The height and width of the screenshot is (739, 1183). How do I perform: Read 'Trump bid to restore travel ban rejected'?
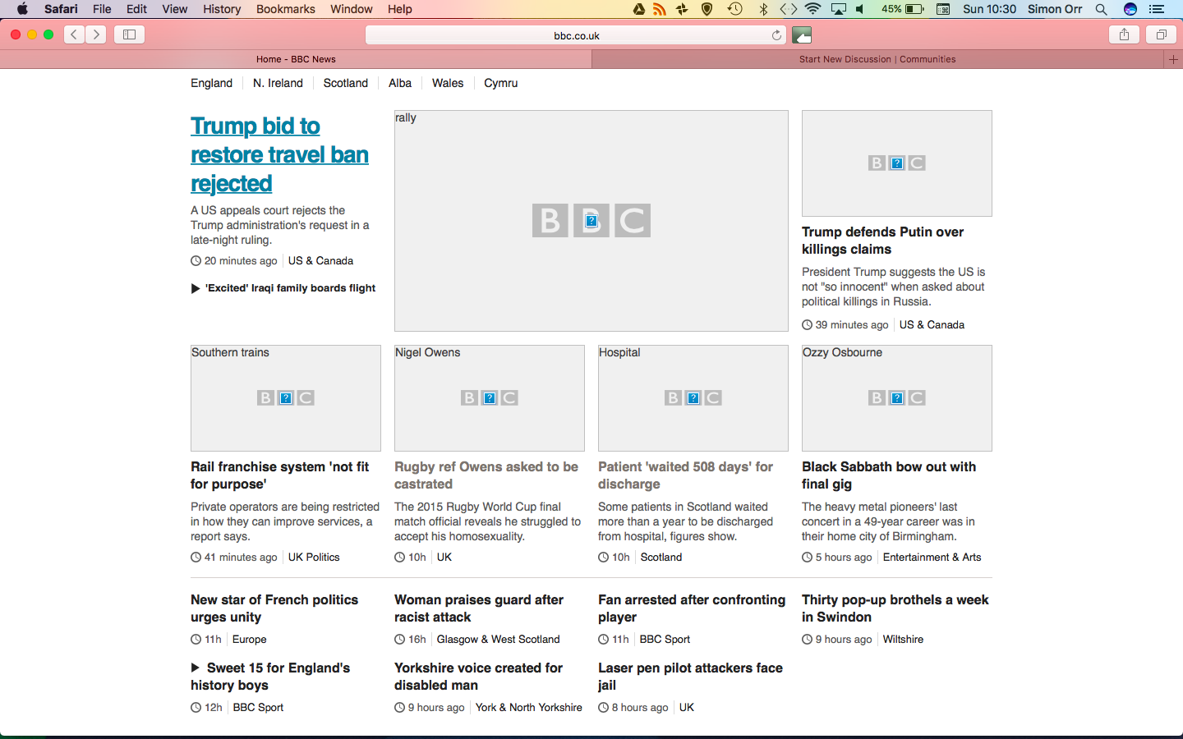279,154
